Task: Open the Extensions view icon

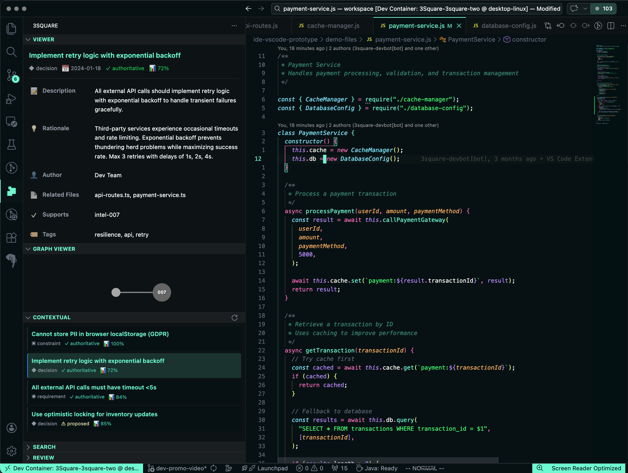Action: 11,238
